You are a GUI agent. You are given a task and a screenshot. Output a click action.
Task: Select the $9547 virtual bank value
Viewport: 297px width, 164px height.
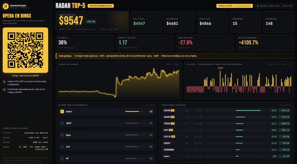[x=71, y=21]
